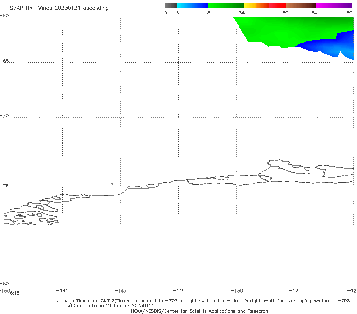Click the longitude label '-135'
The width and height of the screenshot is (357, 314).
pos(178,290)
